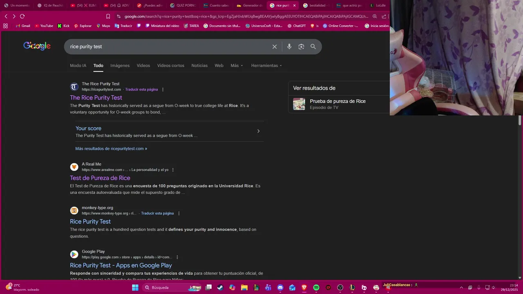Bookmark this page with the bookmark icon
This screenshot has width=523, height=294.
(108, 16)
